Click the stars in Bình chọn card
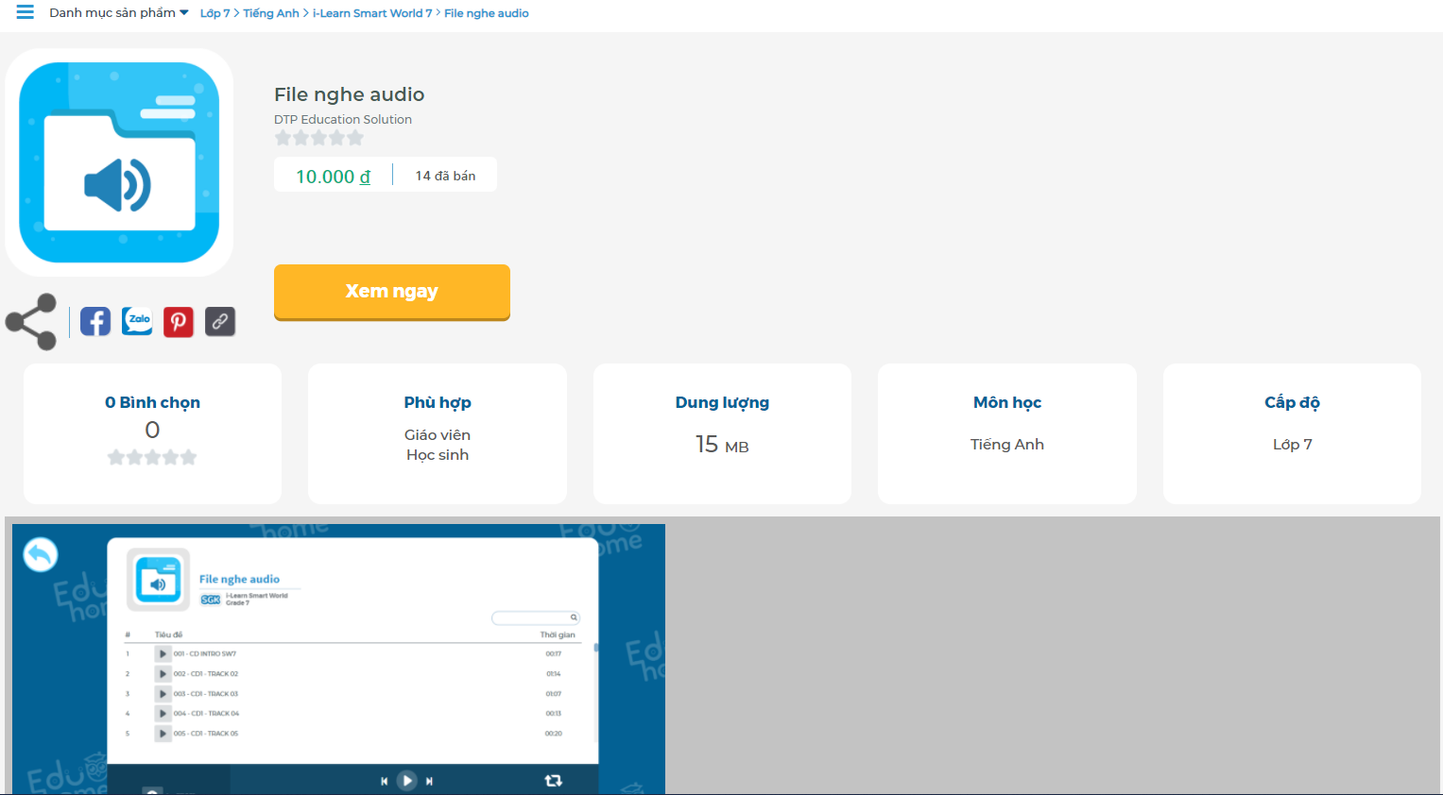The image size is (1443, 795). coord(152,457)
